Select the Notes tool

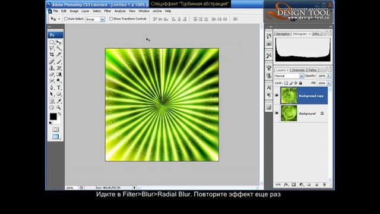click(52, 101)
